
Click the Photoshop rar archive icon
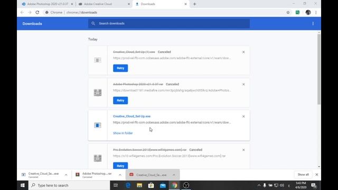click(98, 93)
